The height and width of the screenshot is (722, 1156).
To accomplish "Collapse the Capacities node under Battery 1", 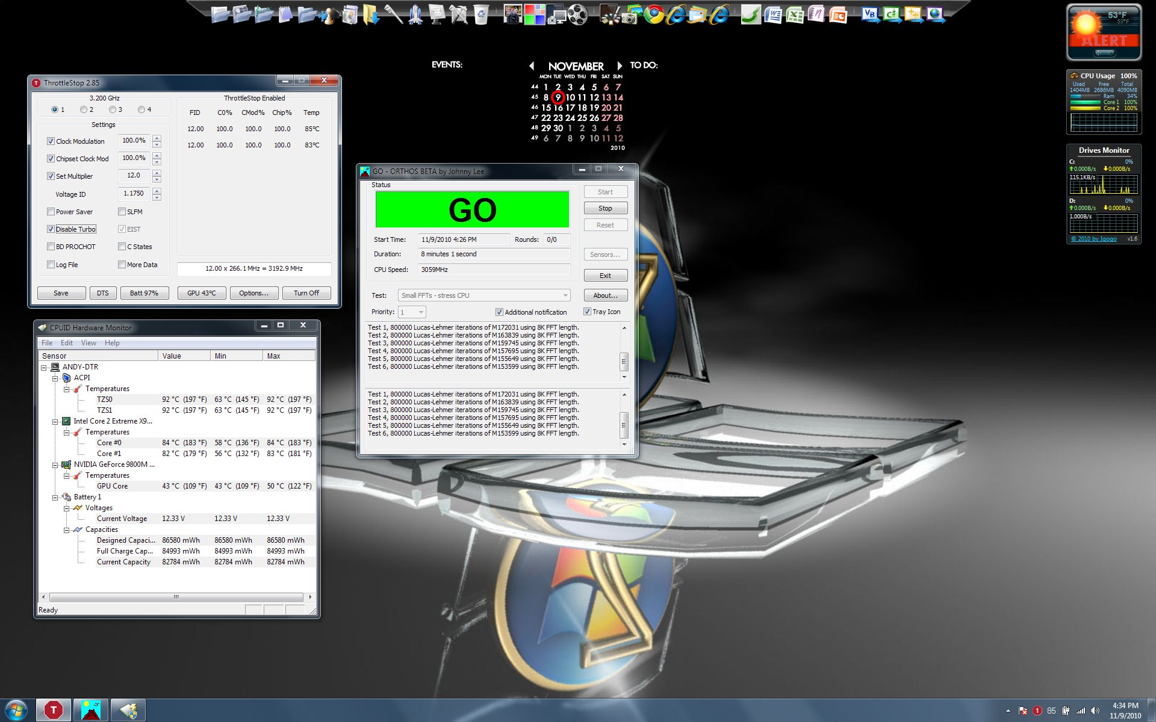I will click(66, 529).
